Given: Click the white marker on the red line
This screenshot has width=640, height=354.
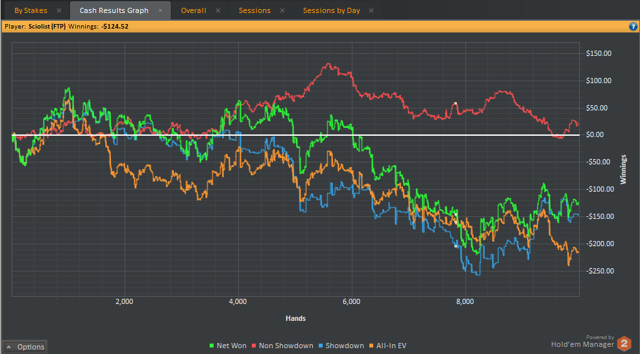Looking at the screenshot, I should (x=456, y=103).
